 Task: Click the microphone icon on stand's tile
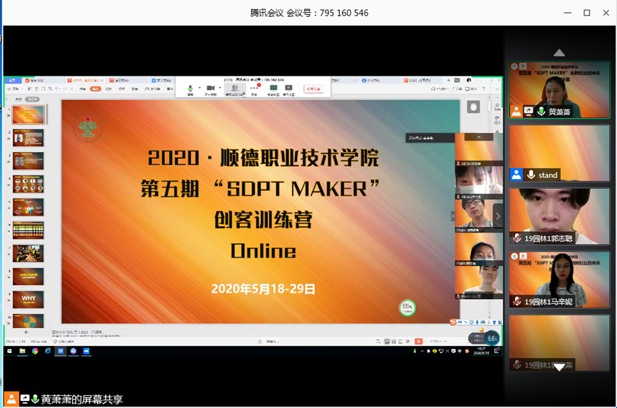pos(531,175)
